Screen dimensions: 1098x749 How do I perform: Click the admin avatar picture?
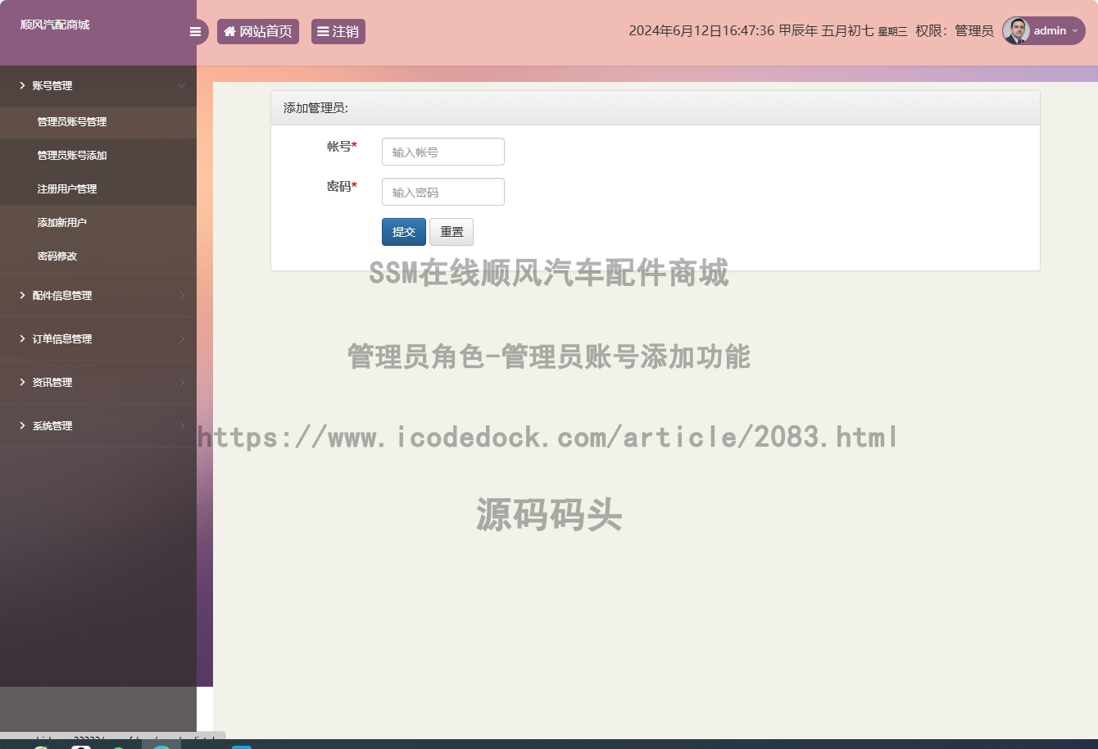pos(1017,31)
